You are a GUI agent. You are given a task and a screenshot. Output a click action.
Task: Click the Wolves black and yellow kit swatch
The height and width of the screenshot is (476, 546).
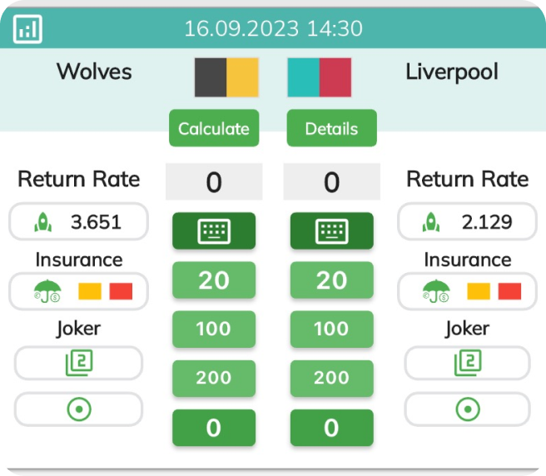(x=226, y=77)
